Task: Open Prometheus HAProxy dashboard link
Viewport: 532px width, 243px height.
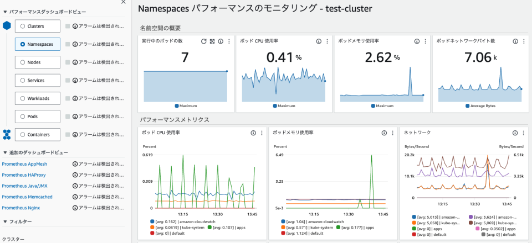Action: tap(24, 175)
